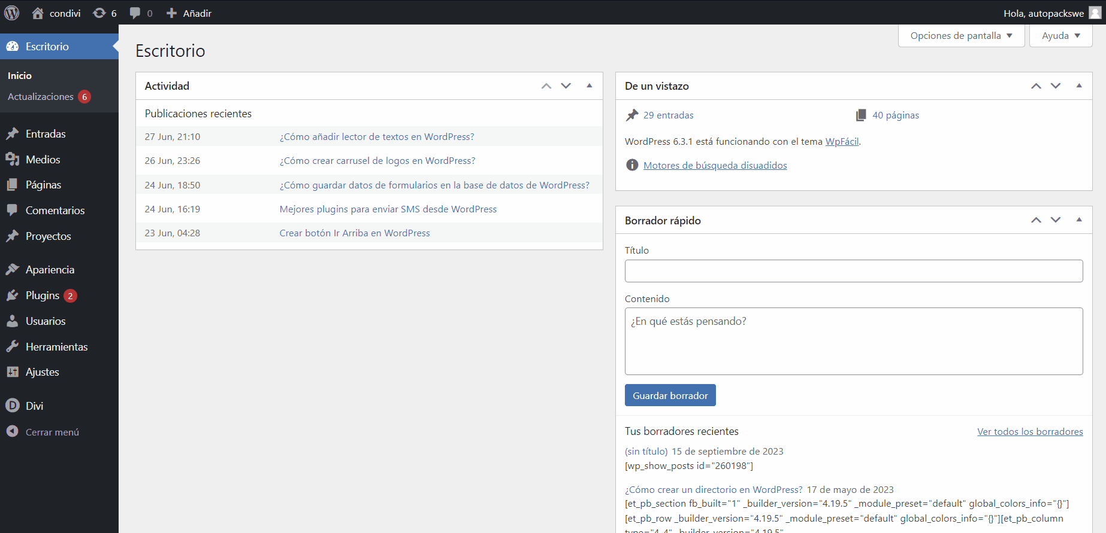Expand the Opciones de pantalla dropdown

(961, 36)
